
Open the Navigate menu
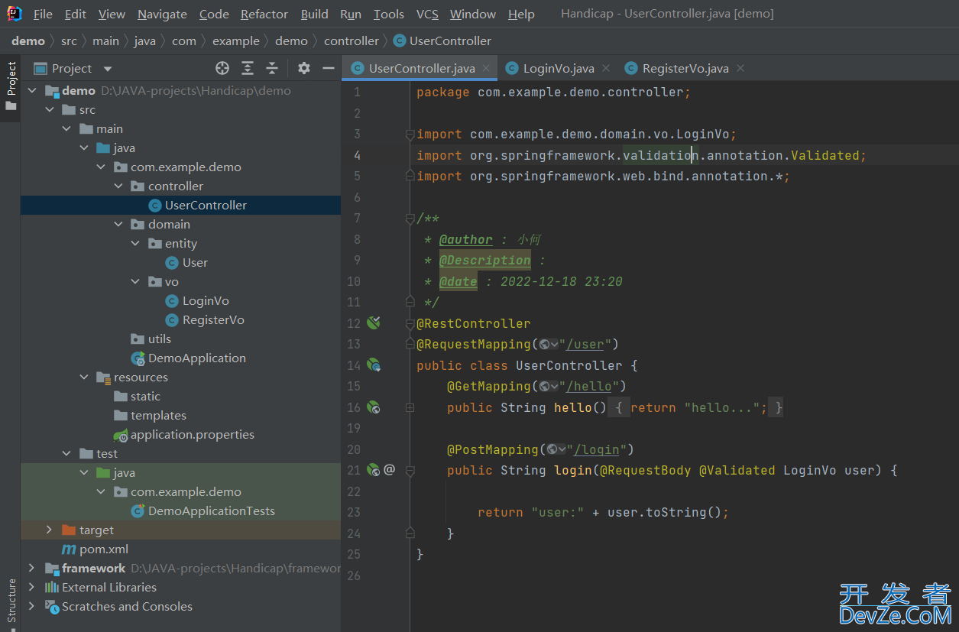162,14
